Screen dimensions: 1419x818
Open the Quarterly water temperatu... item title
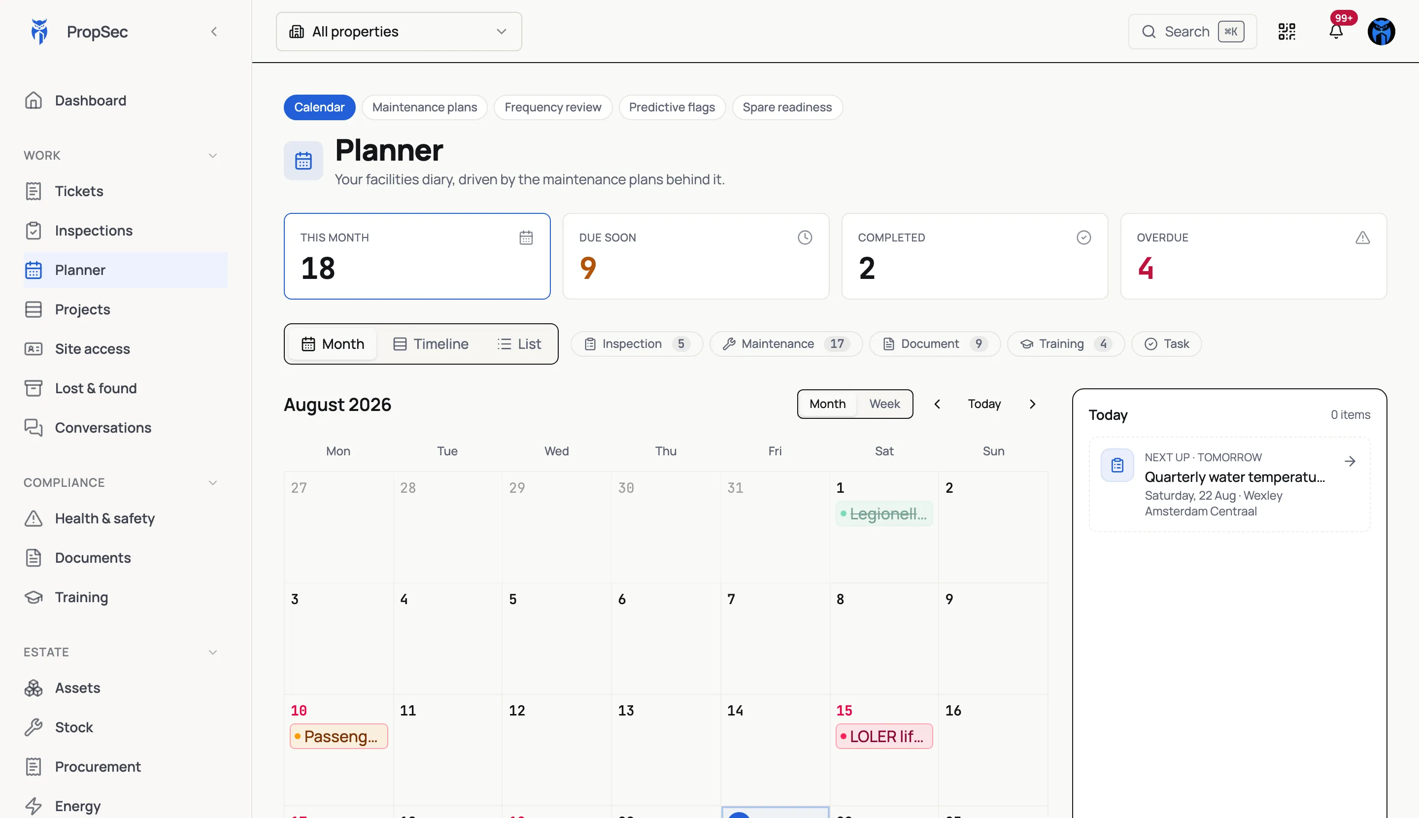point(1234,477)
